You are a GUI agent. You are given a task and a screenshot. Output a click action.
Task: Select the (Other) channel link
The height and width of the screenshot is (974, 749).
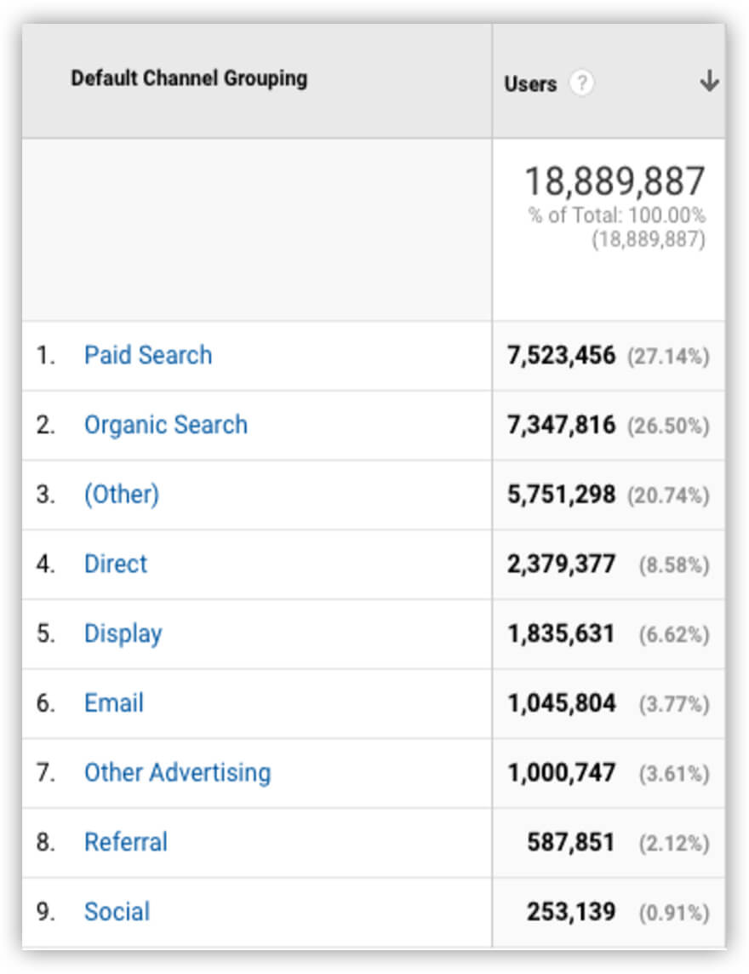point(122,495)
